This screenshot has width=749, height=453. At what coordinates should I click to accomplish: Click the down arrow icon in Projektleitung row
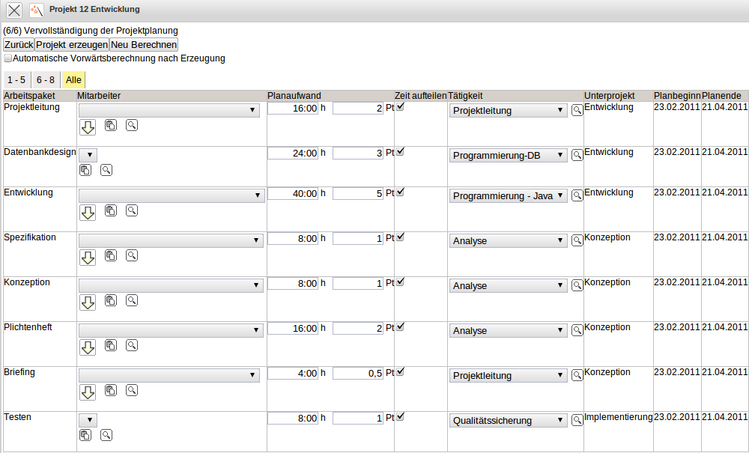(88, 127)
